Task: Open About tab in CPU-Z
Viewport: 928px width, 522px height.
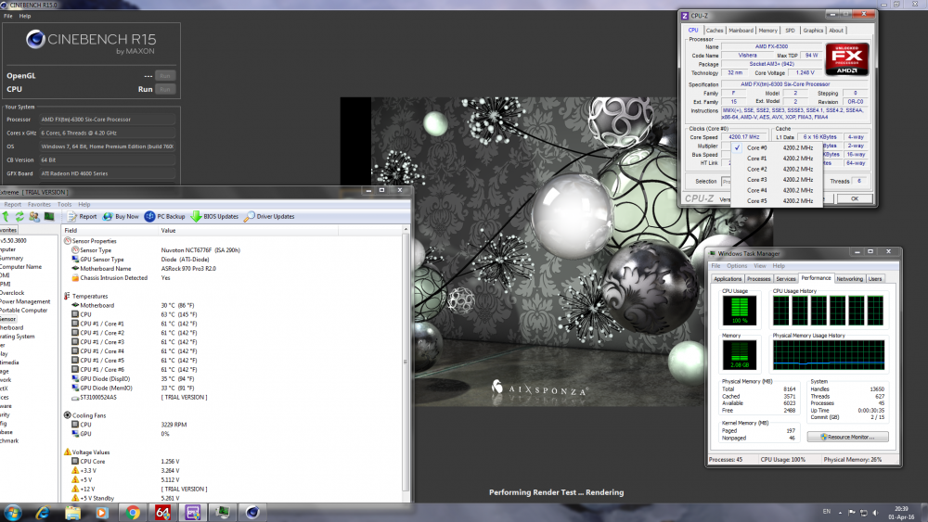Action: (836, 31)
